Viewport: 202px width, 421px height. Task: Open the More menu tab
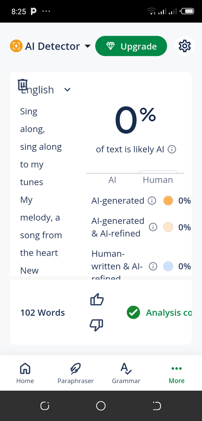[x=176, y=373]
